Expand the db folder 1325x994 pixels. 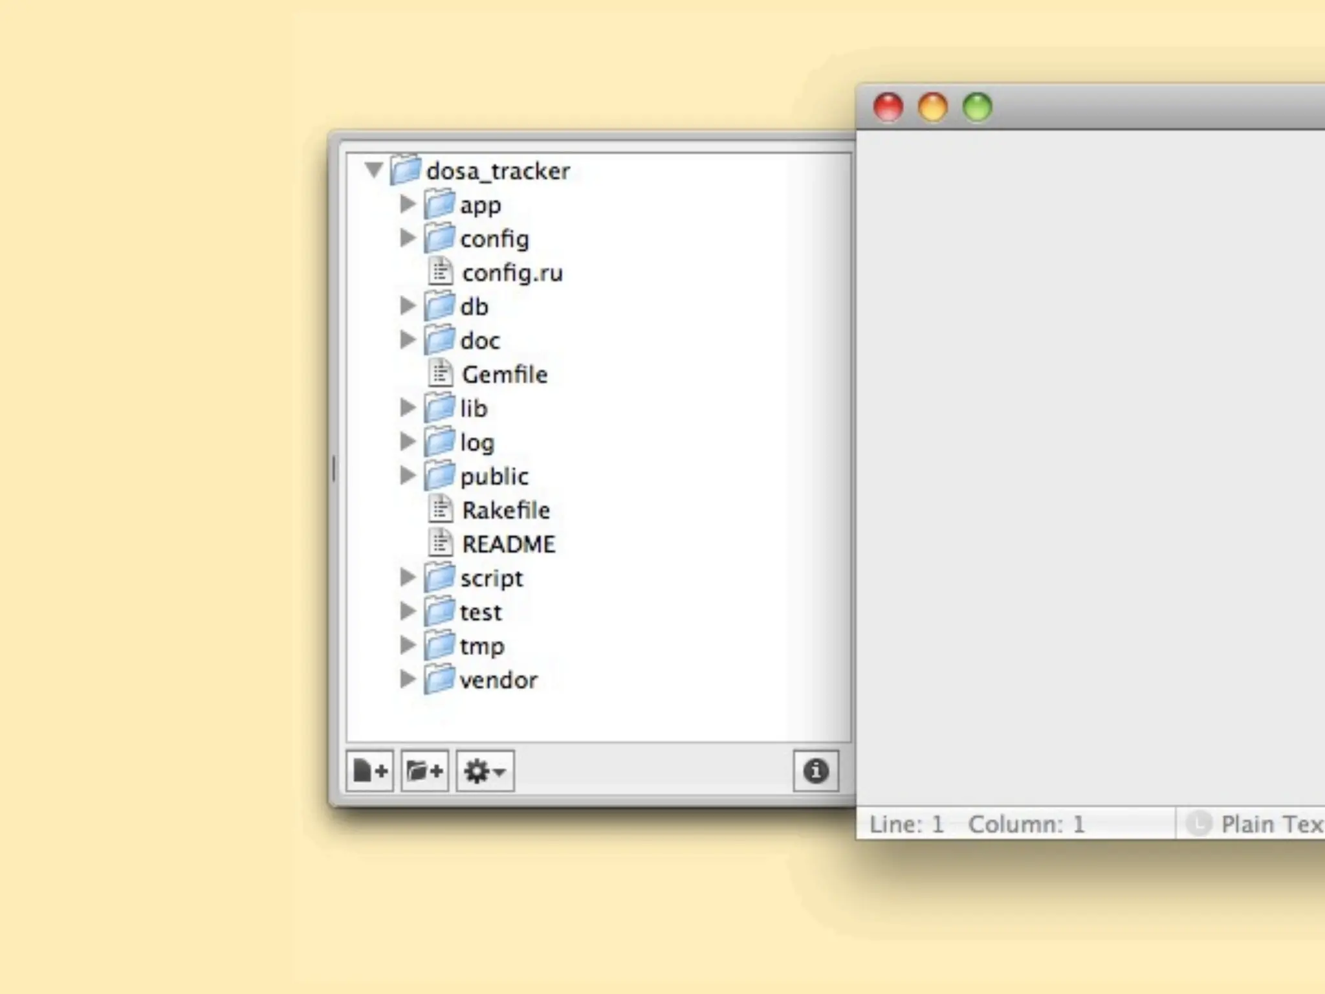[x=408, y=305]
